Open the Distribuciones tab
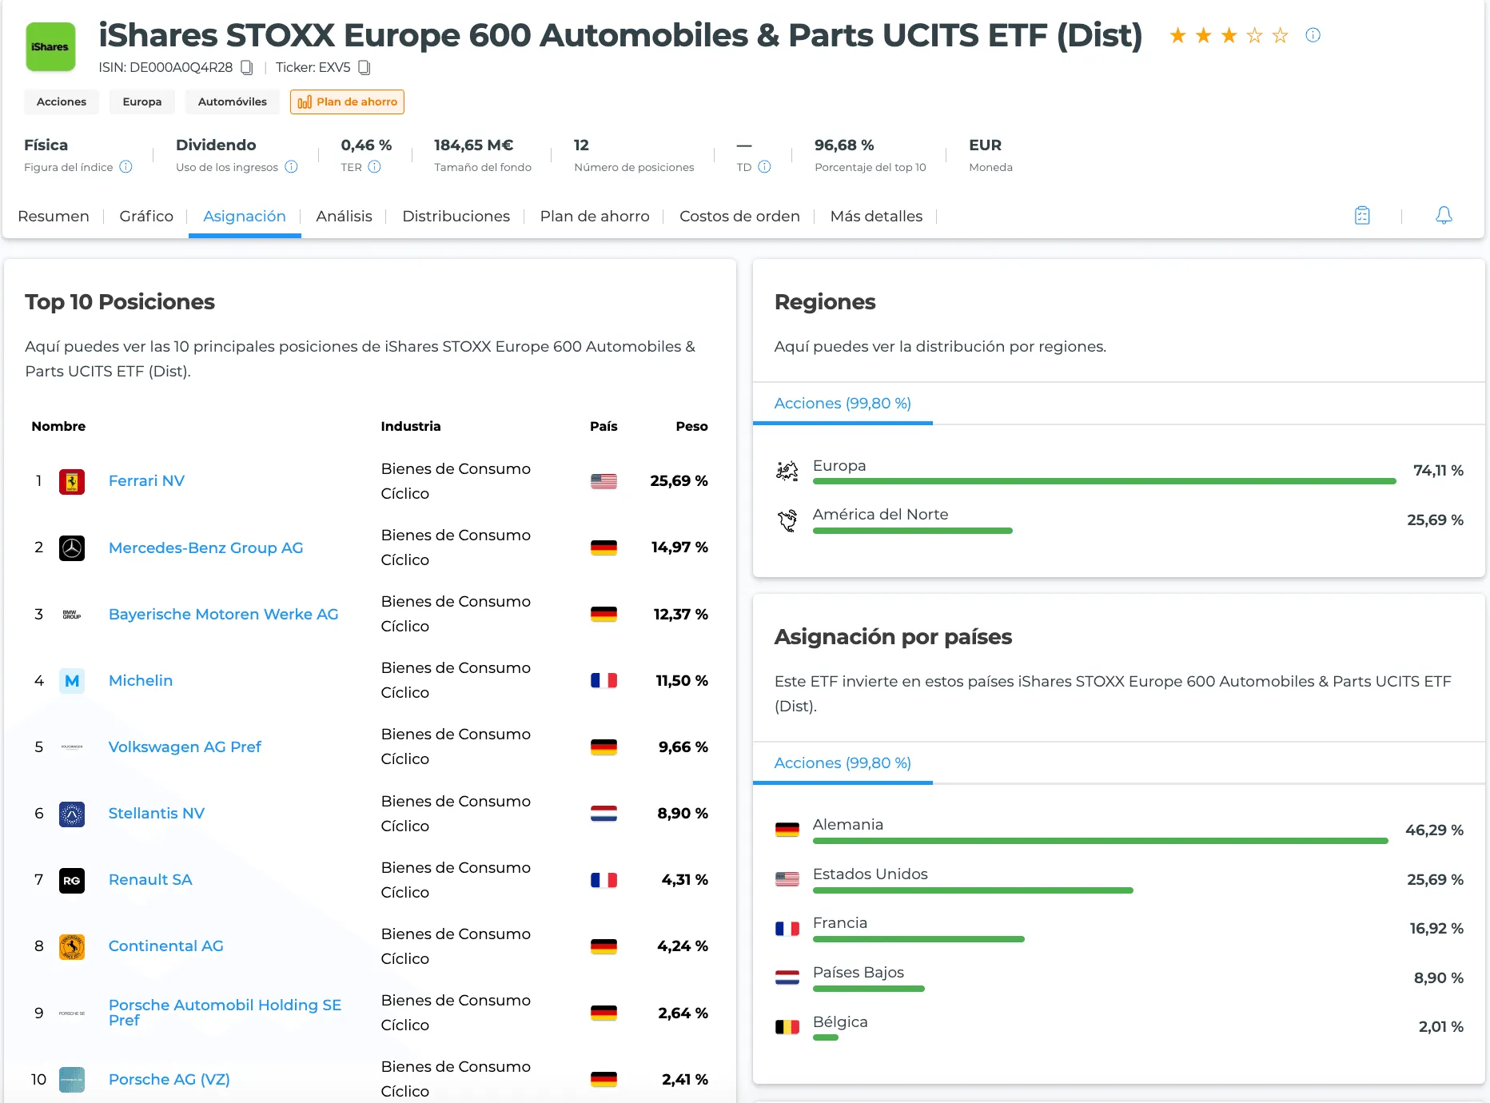1490x1103 pixels. point(456,216)
